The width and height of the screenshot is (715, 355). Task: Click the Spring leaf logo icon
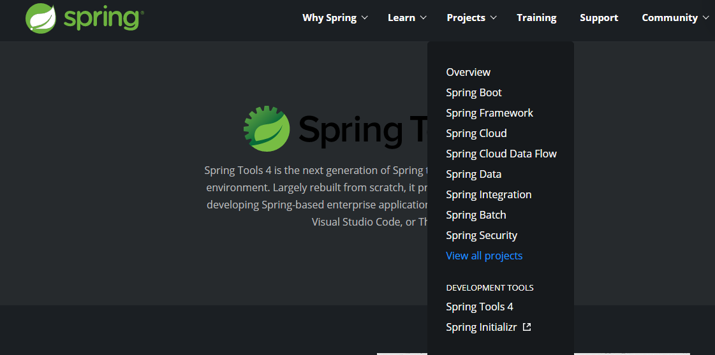tap(41, 18)
